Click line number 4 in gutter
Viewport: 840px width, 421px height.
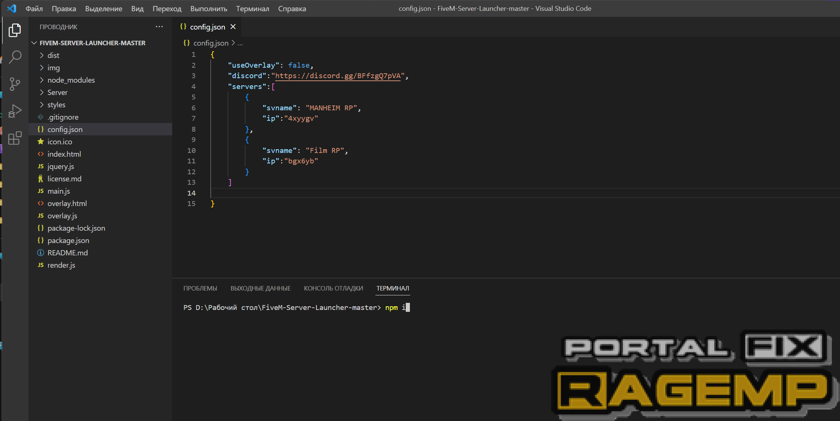(x=194, y=86)
